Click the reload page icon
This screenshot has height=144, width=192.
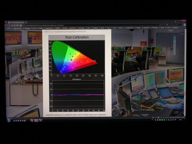pyautogui.click(x=17, y=25)
